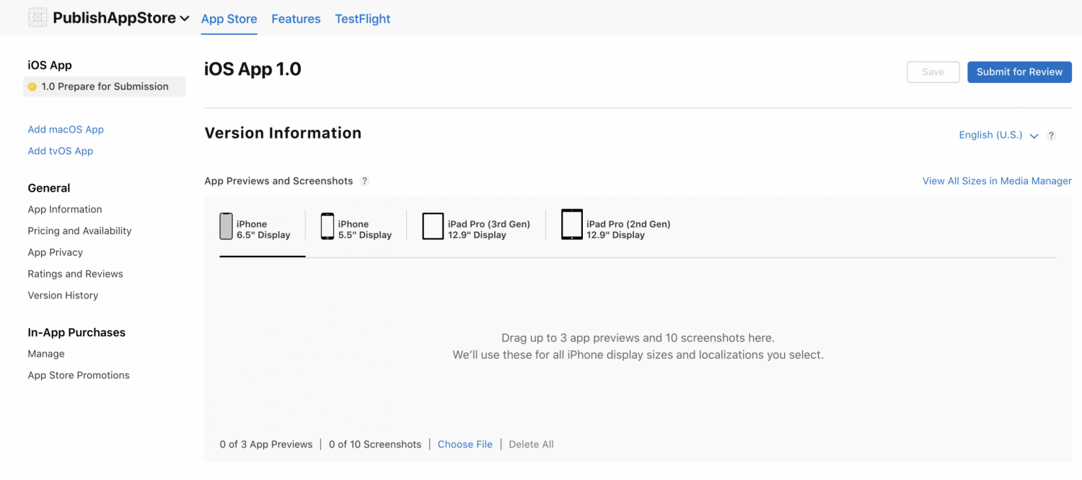Click Delete All to remove screenshots

point(531,444)
